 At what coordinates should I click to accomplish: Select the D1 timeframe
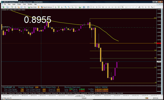point(112,7)
